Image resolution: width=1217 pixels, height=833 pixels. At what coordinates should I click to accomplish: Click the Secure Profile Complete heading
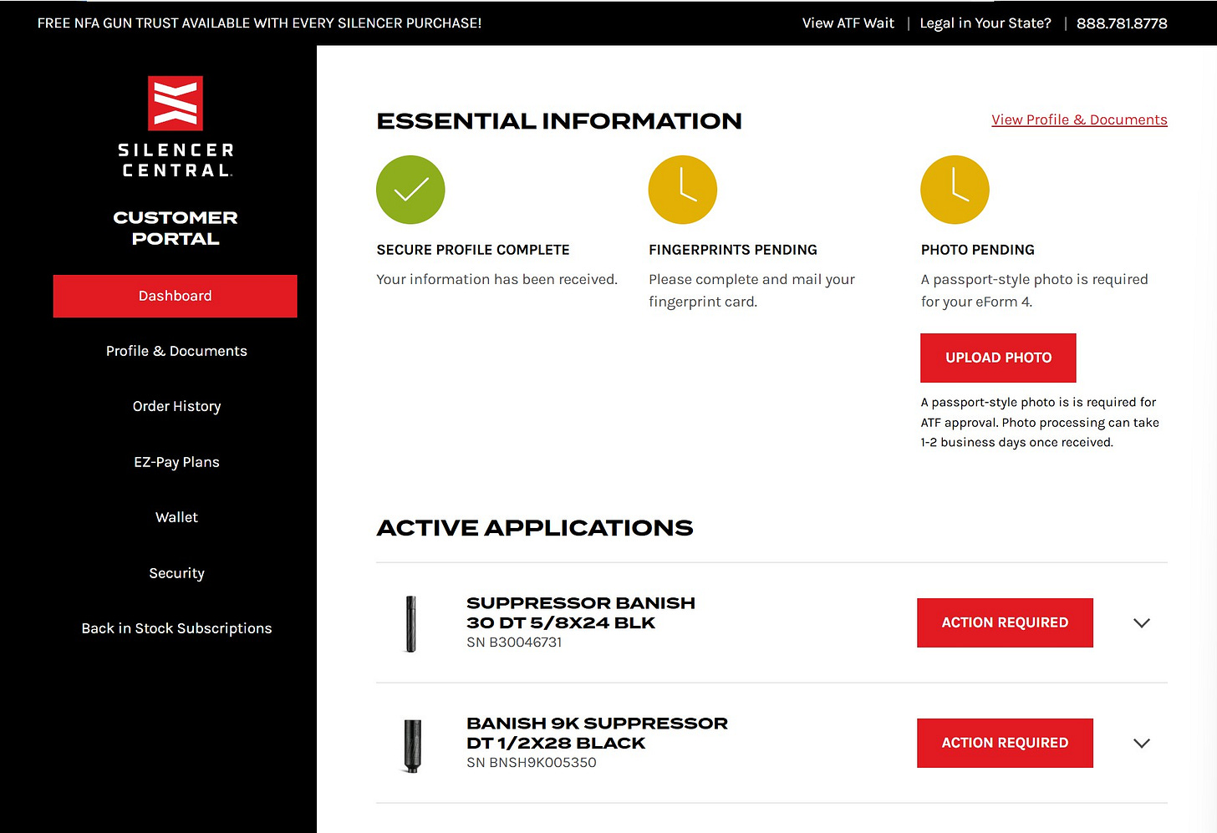pyautogui.click(x=473, y=250)
